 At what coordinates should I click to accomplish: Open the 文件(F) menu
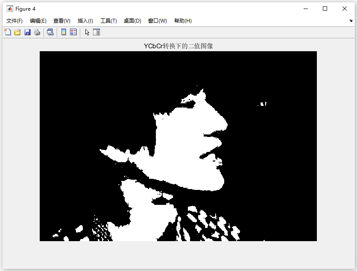coord(15,21)
